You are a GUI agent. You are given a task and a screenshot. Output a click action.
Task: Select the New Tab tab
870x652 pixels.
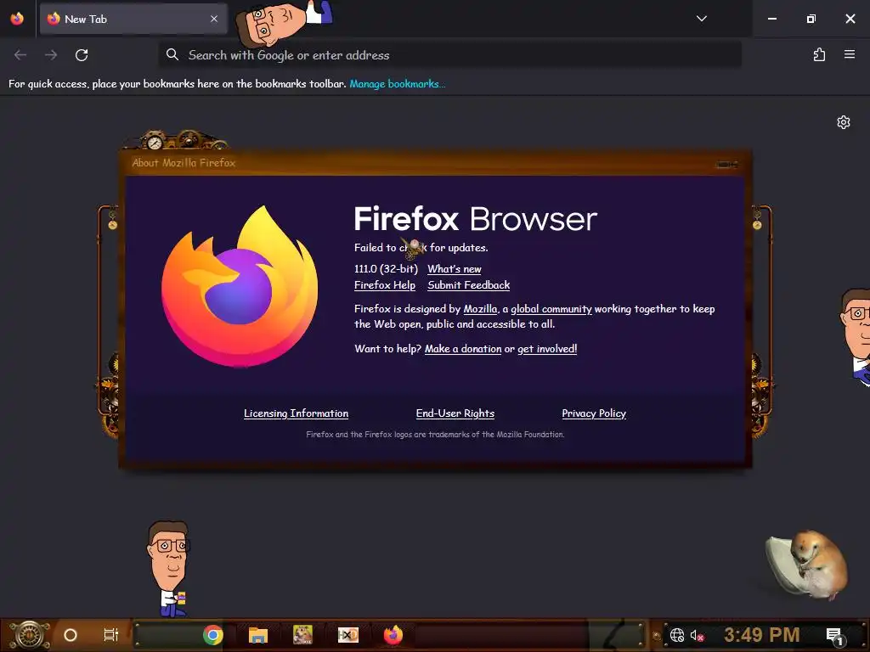pyautogui.click(x=133, y=19)
